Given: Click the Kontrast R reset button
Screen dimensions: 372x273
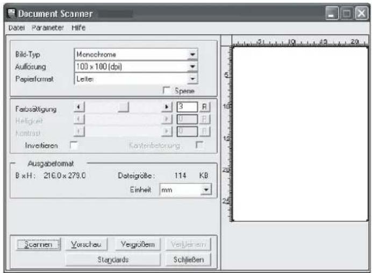Looking at the screenshot, I should click(204, 131).
